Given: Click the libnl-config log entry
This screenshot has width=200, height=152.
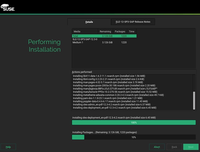Looking at the screenshot, I should click(x=109, y=79).
